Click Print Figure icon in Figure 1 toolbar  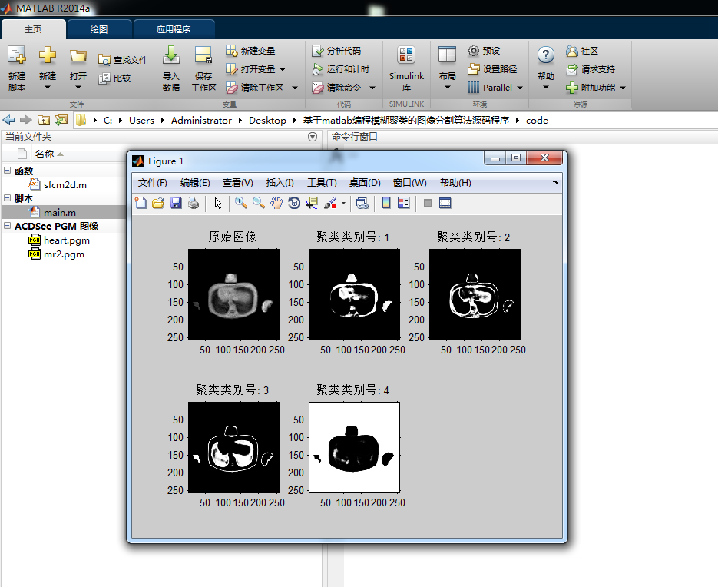pyautogui.click(x=194, y=203)
